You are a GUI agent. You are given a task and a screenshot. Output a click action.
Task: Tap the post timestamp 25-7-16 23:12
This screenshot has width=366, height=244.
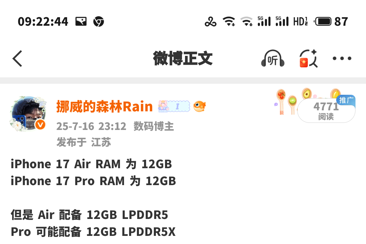[x=91, y=126]
